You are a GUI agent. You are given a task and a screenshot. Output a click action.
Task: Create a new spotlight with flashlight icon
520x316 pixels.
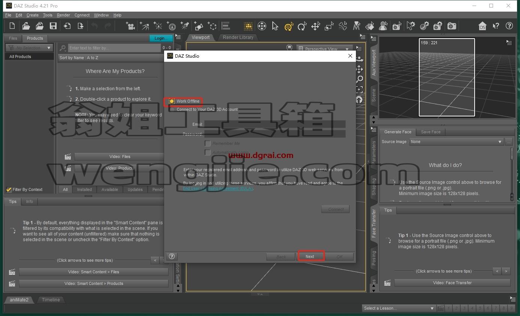(x=185, y=26)
